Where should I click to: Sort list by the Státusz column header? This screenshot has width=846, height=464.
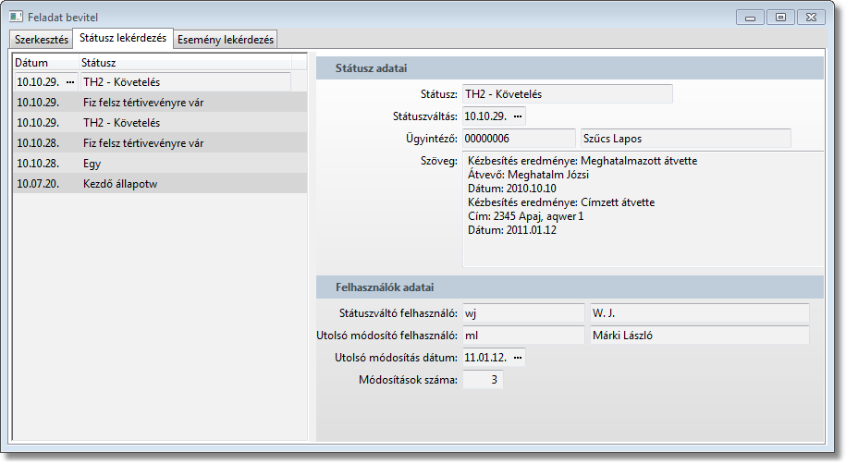pos(185,63)
